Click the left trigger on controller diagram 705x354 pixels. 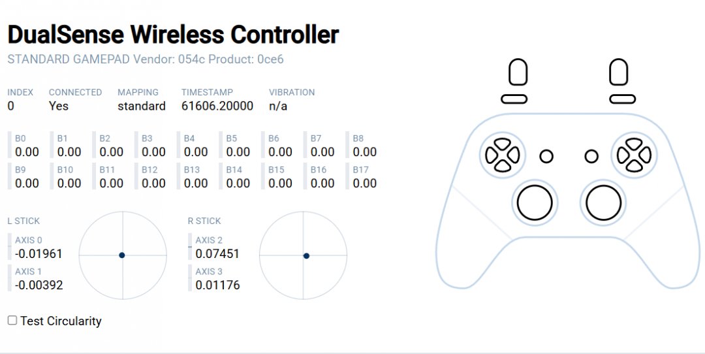click(518, 72)
